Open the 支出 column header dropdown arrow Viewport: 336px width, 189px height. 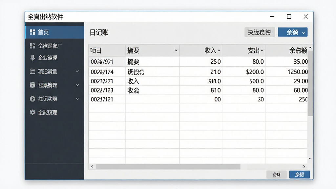(262, 51)
